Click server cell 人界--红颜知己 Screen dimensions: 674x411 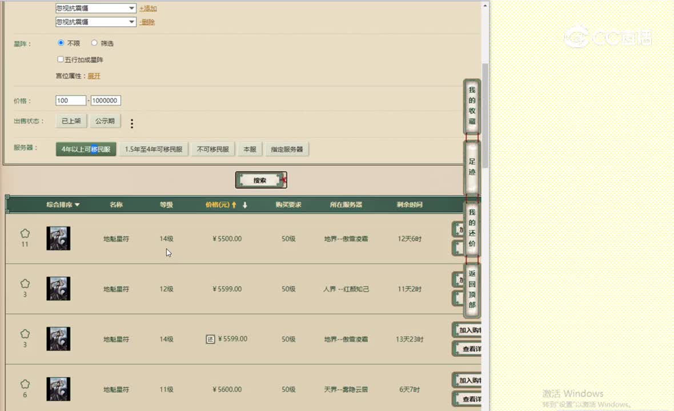click(x=346, y=289)
